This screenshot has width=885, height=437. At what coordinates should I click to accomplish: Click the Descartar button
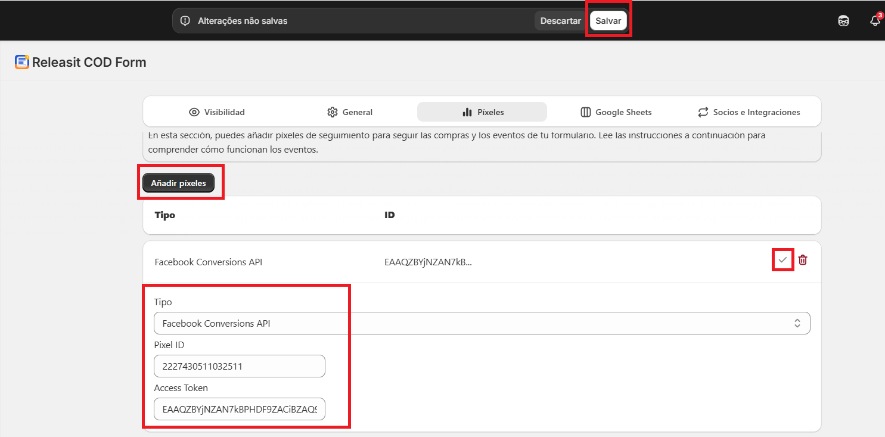point(560,21)
